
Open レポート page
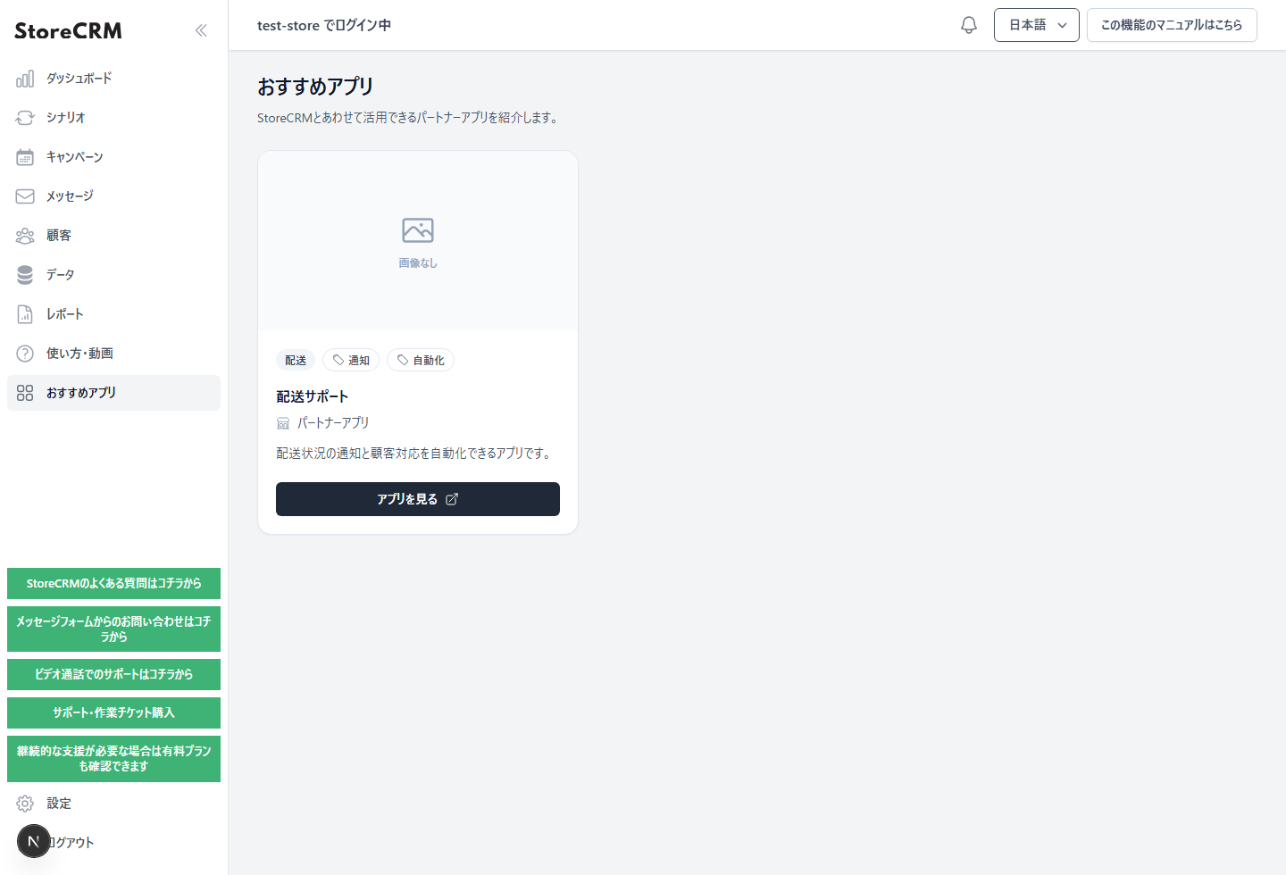(113, 314)
